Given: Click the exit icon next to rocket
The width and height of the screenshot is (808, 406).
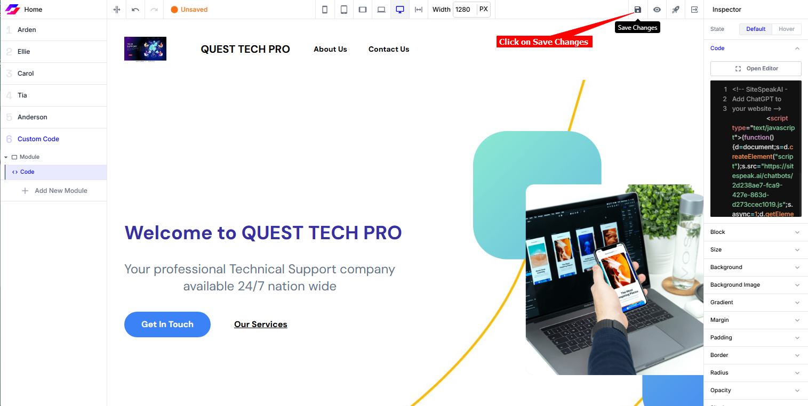Looking at the screenshot, I should [x=694, y=10].
